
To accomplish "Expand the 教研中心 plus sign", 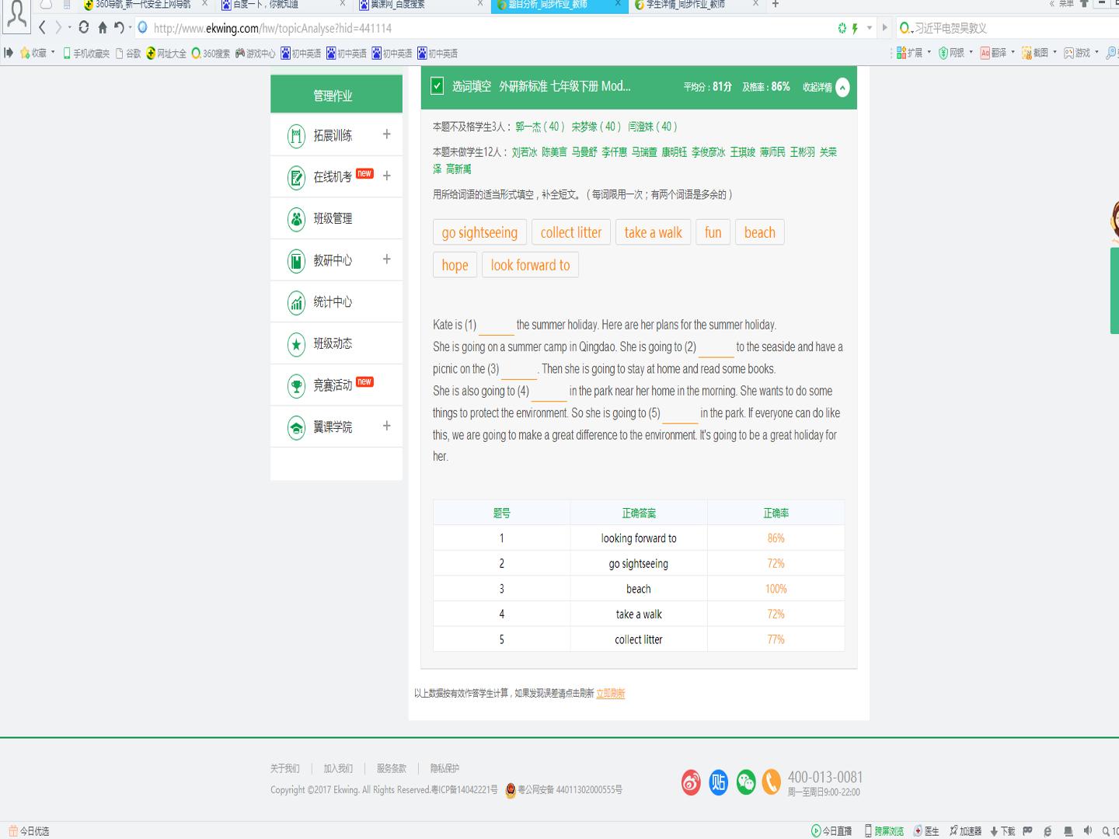I will (386, 259).
